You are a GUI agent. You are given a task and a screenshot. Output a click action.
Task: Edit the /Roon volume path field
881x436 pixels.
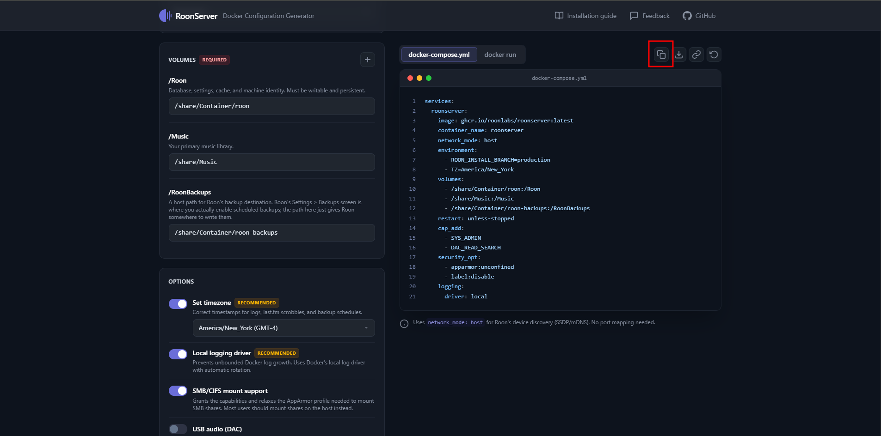(271, 106)
